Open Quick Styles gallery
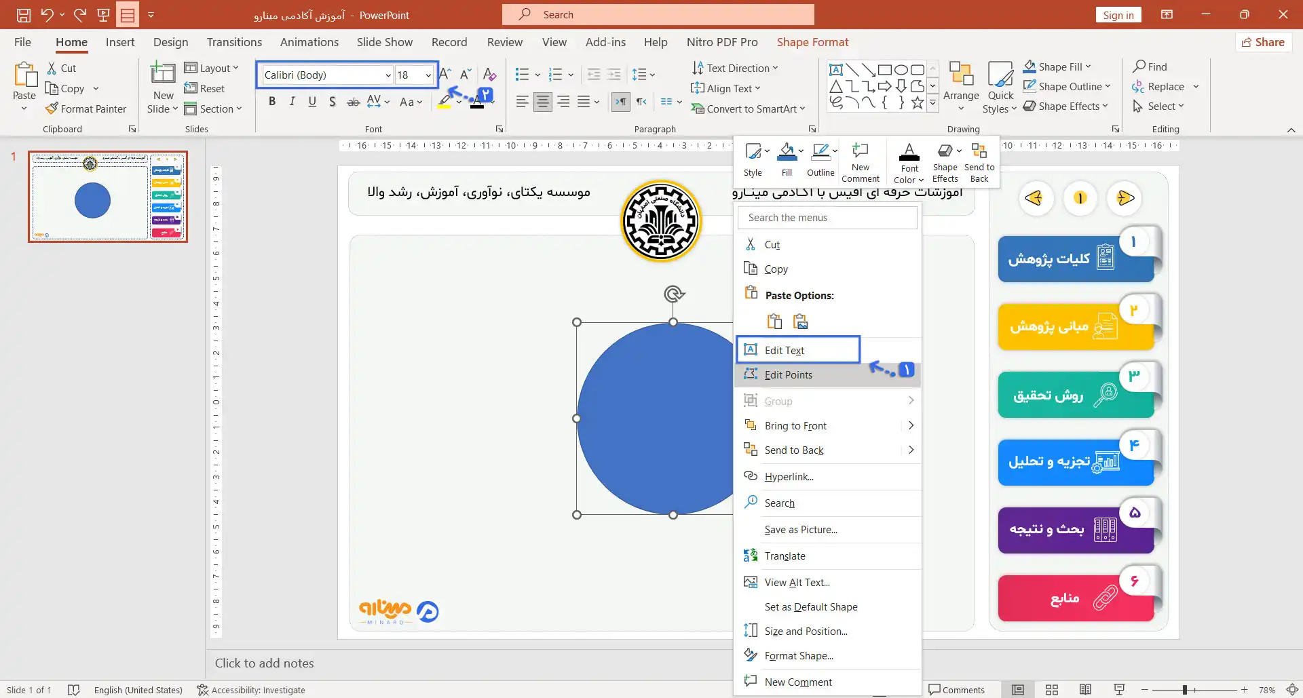Image resolution: width=1303 pixels, height=698 pixels. (x=1000, y=87)
